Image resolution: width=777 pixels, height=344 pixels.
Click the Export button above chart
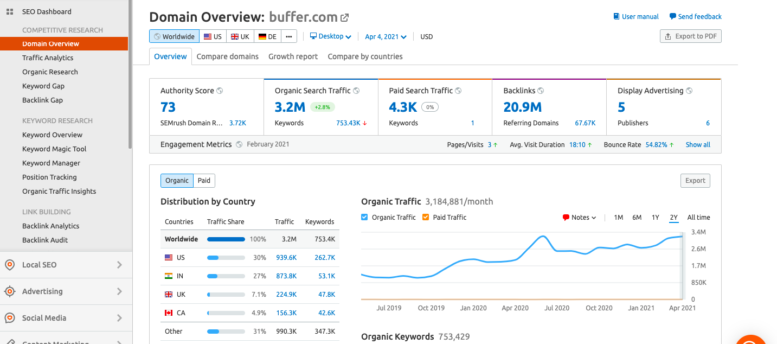point(695,181)
